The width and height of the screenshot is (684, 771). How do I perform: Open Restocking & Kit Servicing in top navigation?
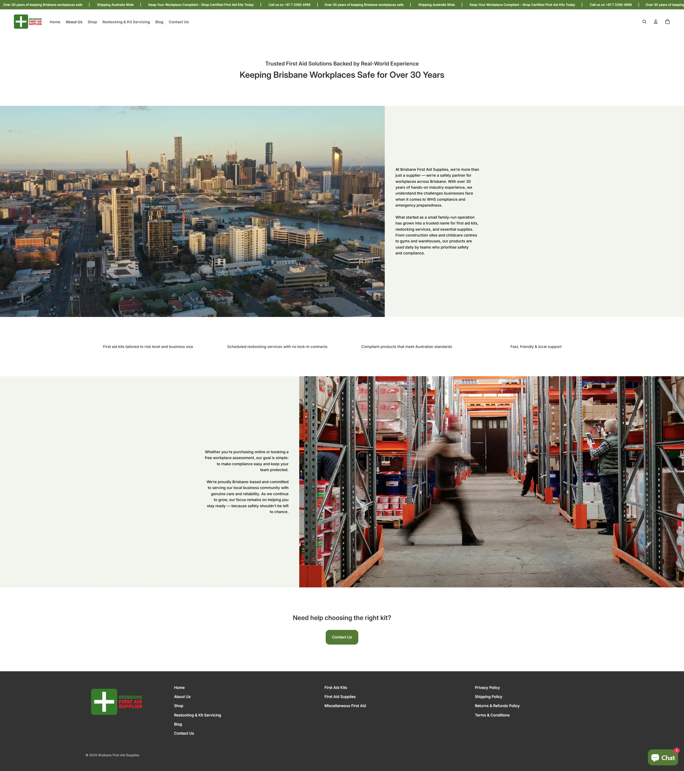click(126, 22)
